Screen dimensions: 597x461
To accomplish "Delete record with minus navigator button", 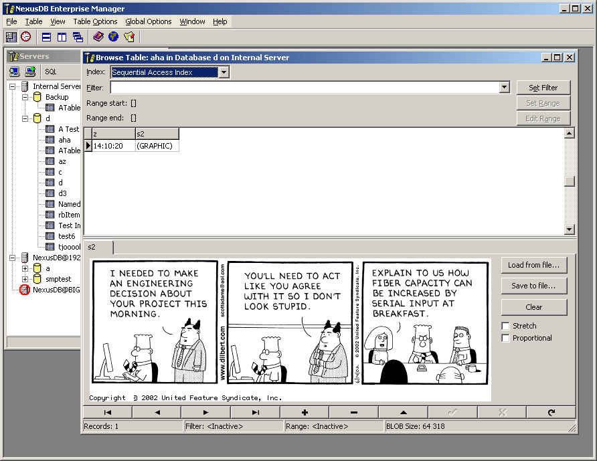I will coord(353,412).
